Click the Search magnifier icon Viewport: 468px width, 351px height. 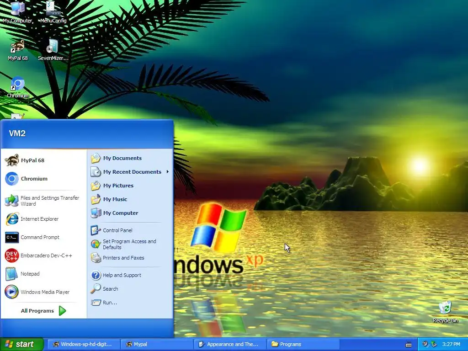pyautogui.click(x=96, y=289)
